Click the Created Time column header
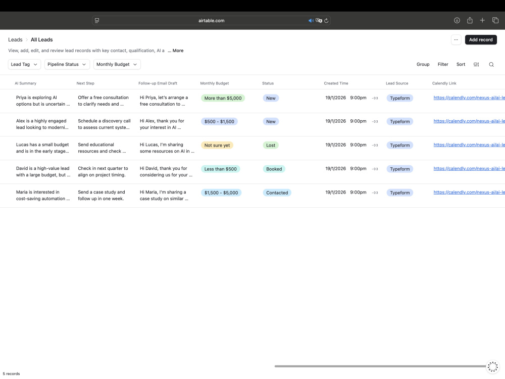The height and width of the screenshot is (379, 505). (336, 83)
